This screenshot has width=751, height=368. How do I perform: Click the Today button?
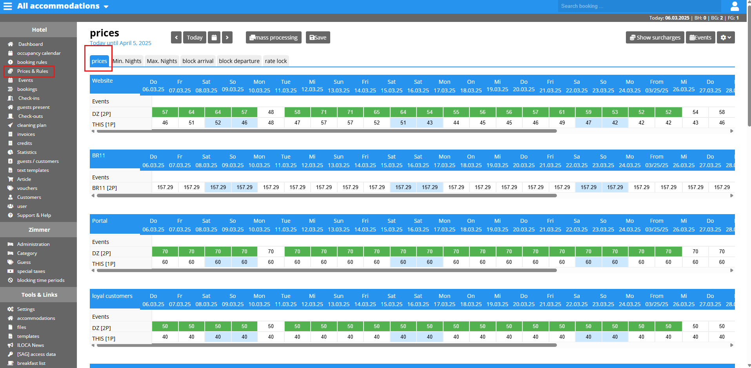(x=195, y=38)
